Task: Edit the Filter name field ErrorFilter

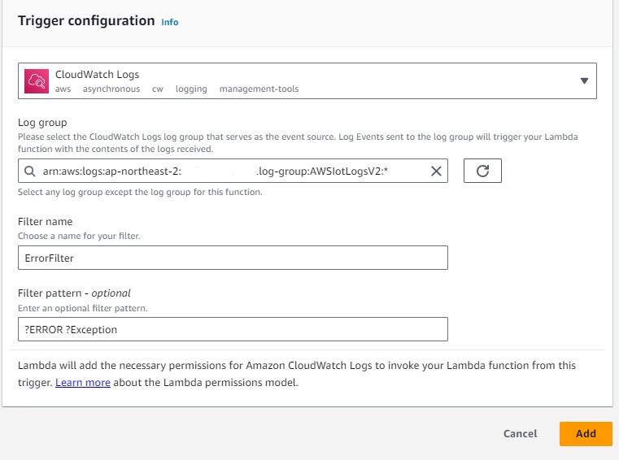Action: (x=233, y=258)
